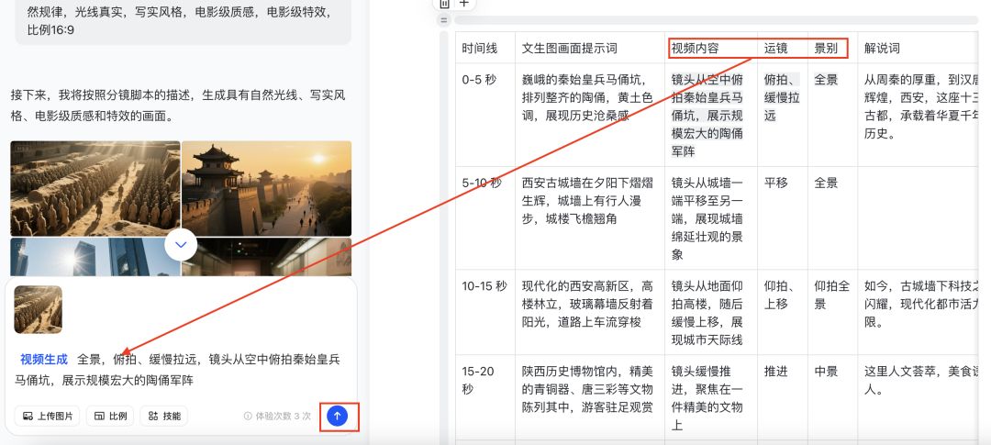Viewport: 991px width, 445px height.
Task: Open the 技能 skills button
Action: point(163,416)
